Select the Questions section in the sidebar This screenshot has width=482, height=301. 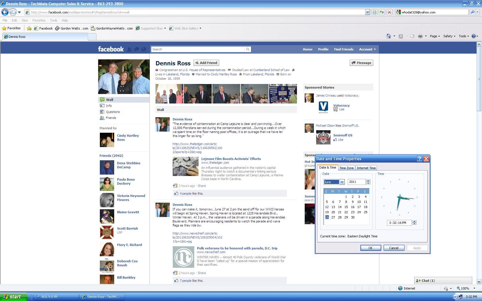(x=112, y=112)
